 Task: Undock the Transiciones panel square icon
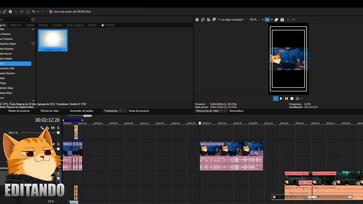pos(120,111)
